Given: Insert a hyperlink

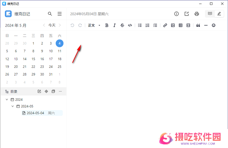Looking at the screenshot, I should pyautogui.click(x=165, y=25).
